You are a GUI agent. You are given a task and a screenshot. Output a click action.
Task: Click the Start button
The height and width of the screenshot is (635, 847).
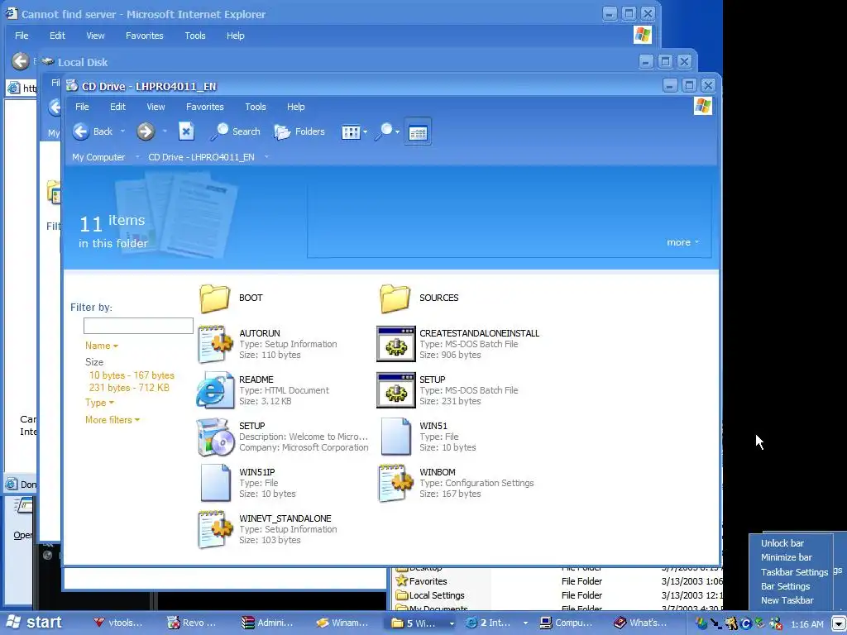tap(33, 622)
